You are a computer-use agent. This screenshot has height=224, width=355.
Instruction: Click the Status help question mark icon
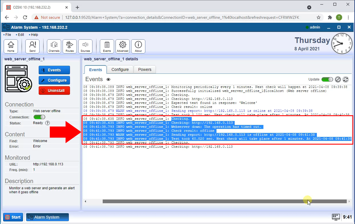tap(48, 123)
